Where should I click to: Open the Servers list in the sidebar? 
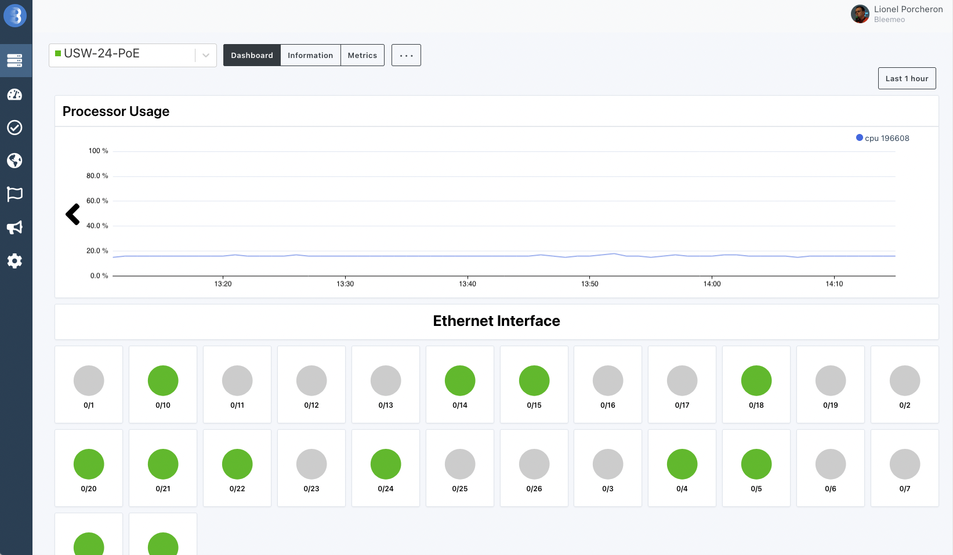pyautogui.click(x=16, y=60)
